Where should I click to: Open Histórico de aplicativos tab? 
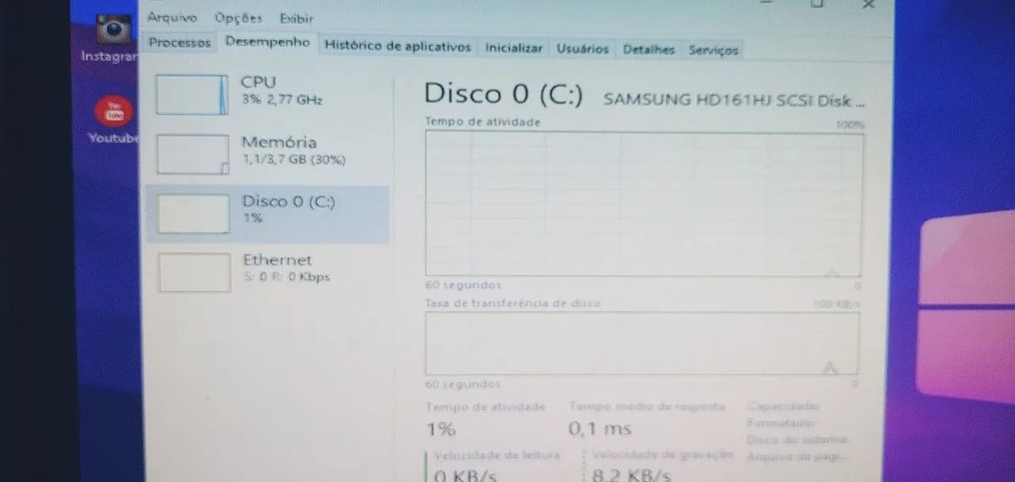[397, 47]
